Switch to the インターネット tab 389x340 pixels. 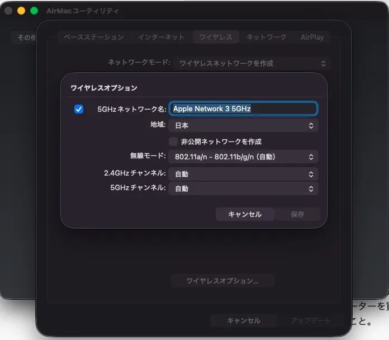click(161, 37)
